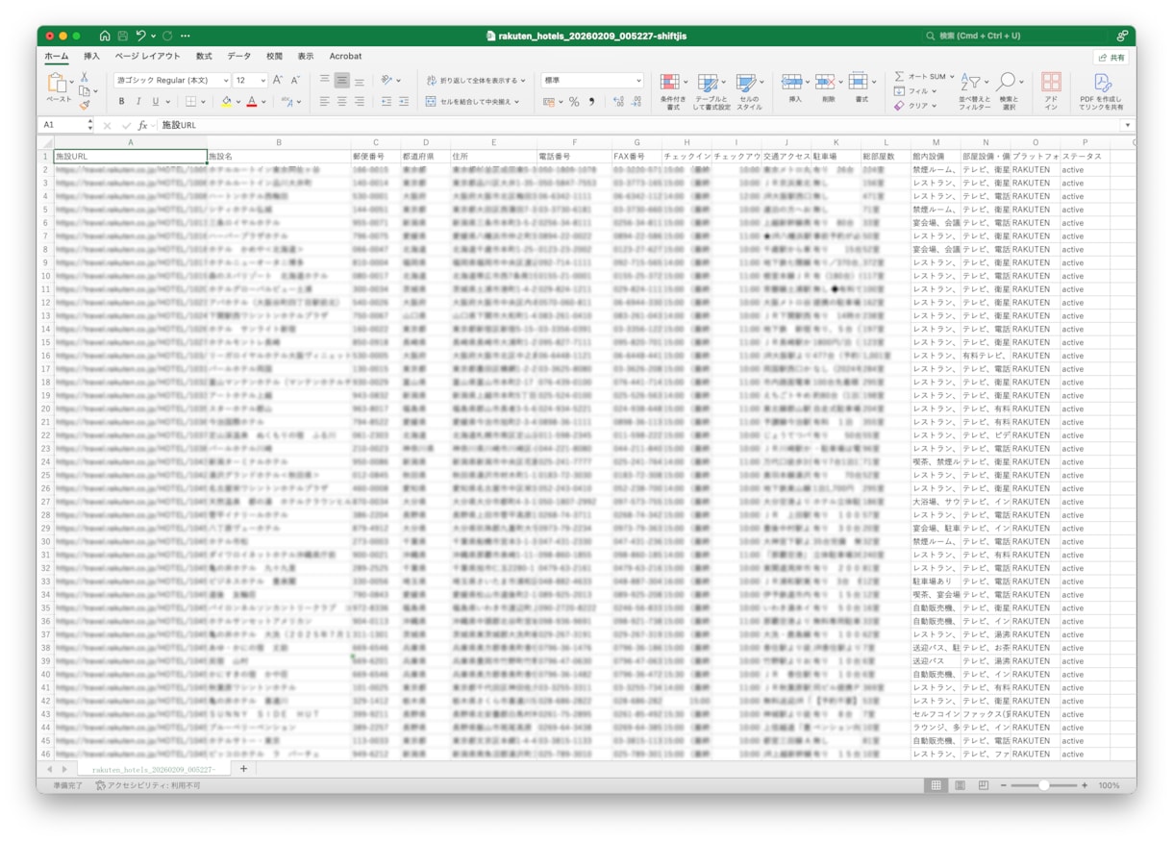The height and width of the screenshot is (842, 1173).
Task: Save the workbook with the floppy disk icon
Action: [x=123, y=36]
